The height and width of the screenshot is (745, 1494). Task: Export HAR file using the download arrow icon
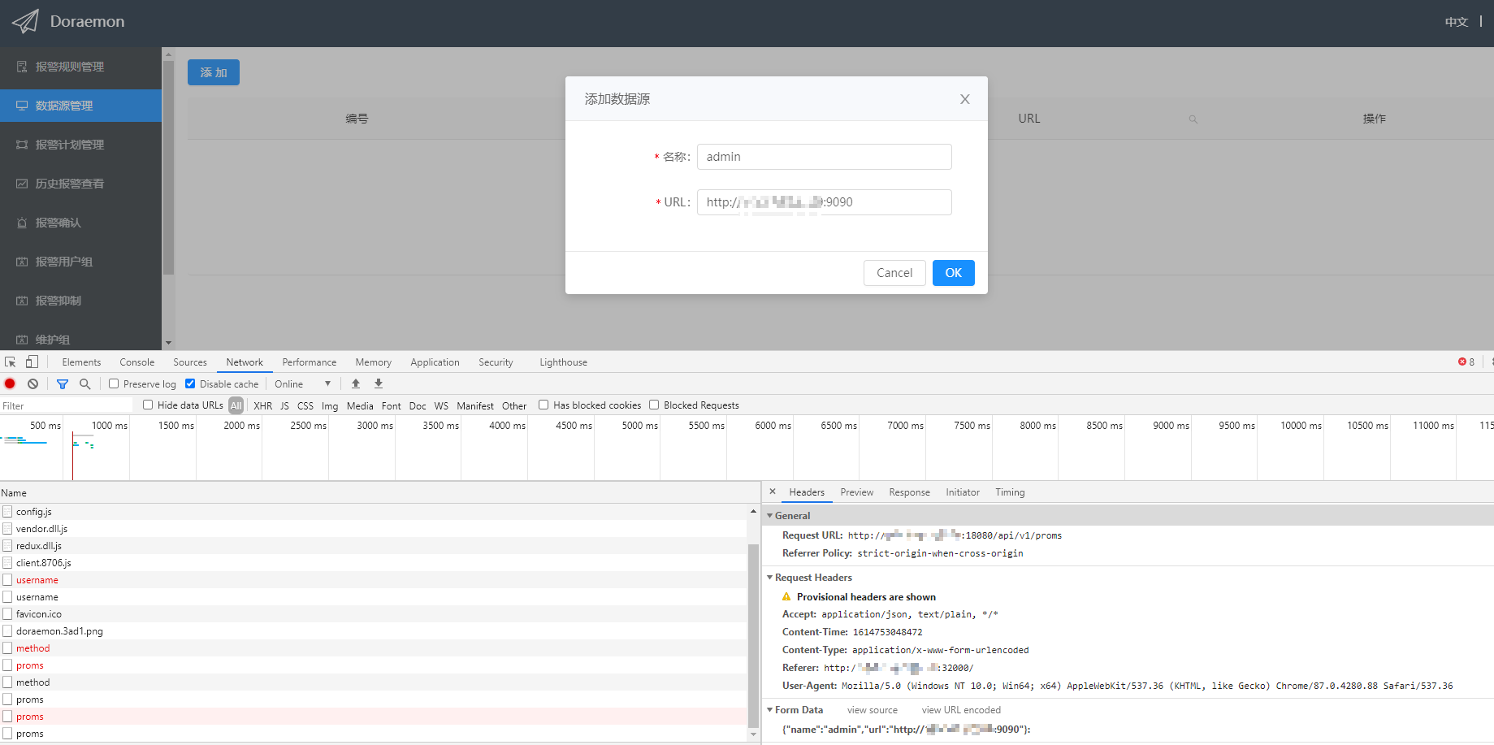378,383
